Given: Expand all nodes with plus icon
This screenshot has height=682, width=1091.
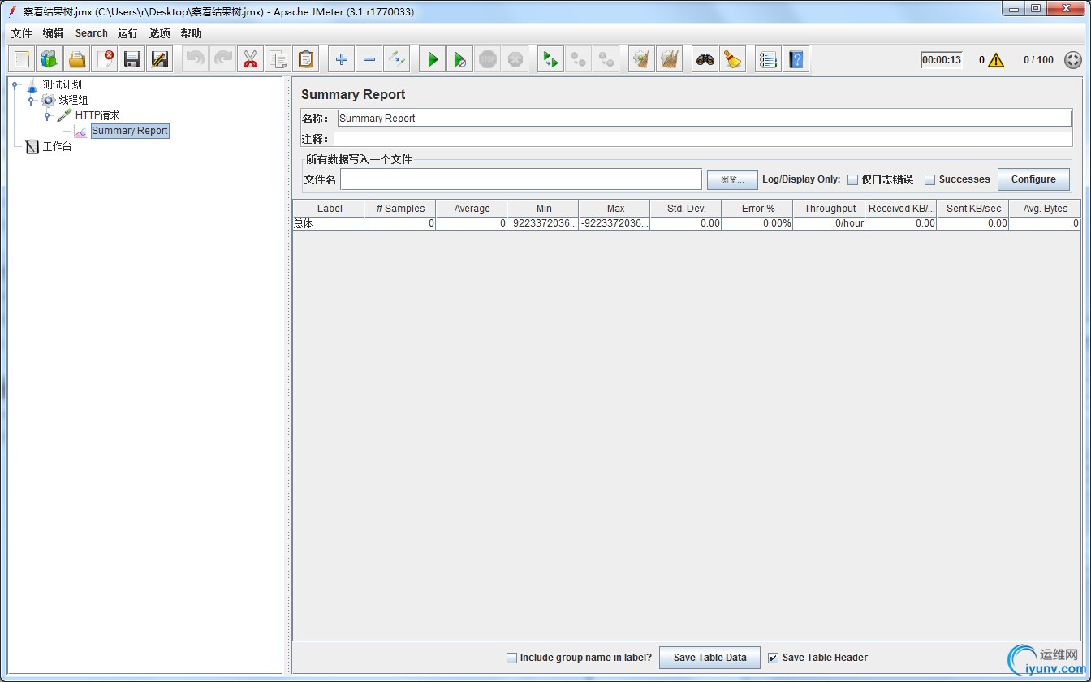Looking at the screenshot, I should pos(342,59).
